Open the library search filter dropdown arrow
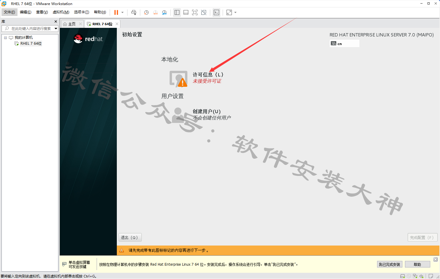 pos(56,29)
